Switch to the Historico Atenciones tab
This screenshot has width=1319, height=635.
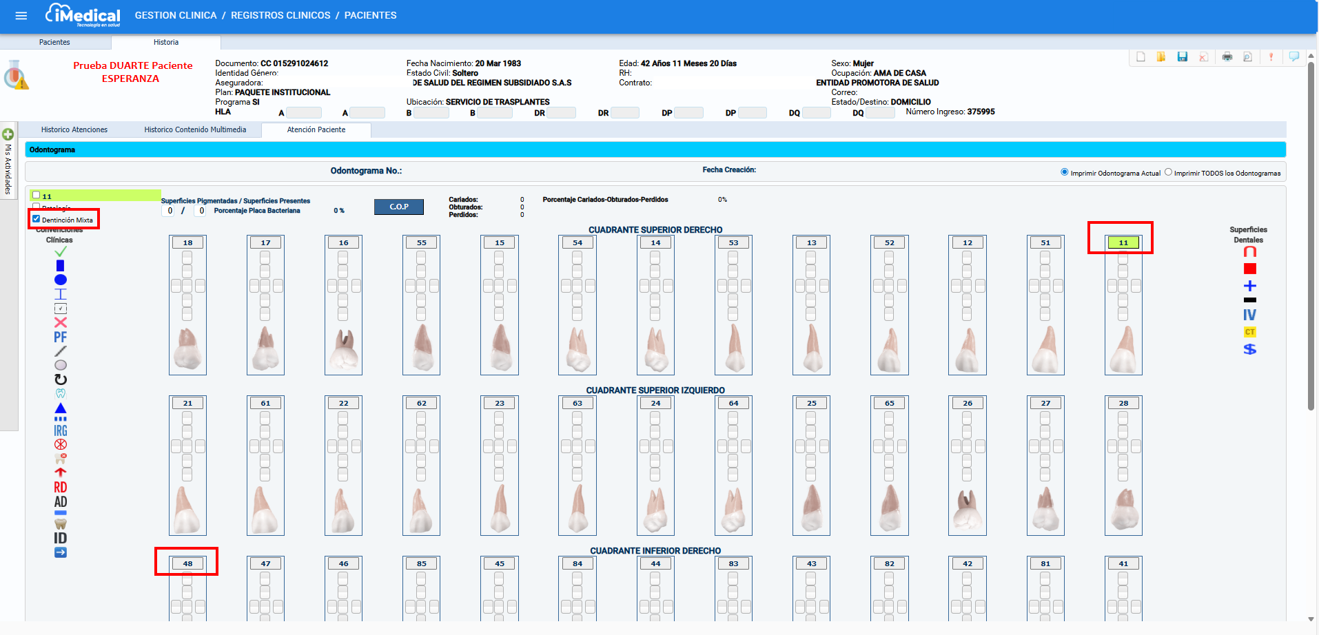coord(74,129)
